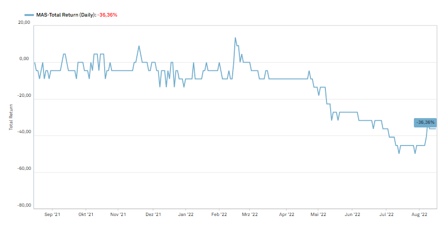The height and width of the screenshot is (231, 442).
Task: Click the Feb '22 x-axis label
Action: pyautogui.click(x=219, y=214)
